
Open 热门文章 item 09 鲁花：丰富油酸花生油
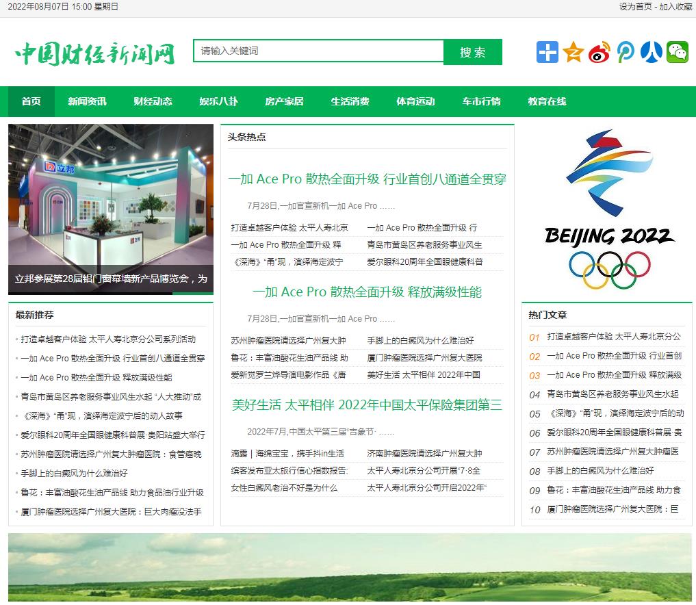coord(614,489)
